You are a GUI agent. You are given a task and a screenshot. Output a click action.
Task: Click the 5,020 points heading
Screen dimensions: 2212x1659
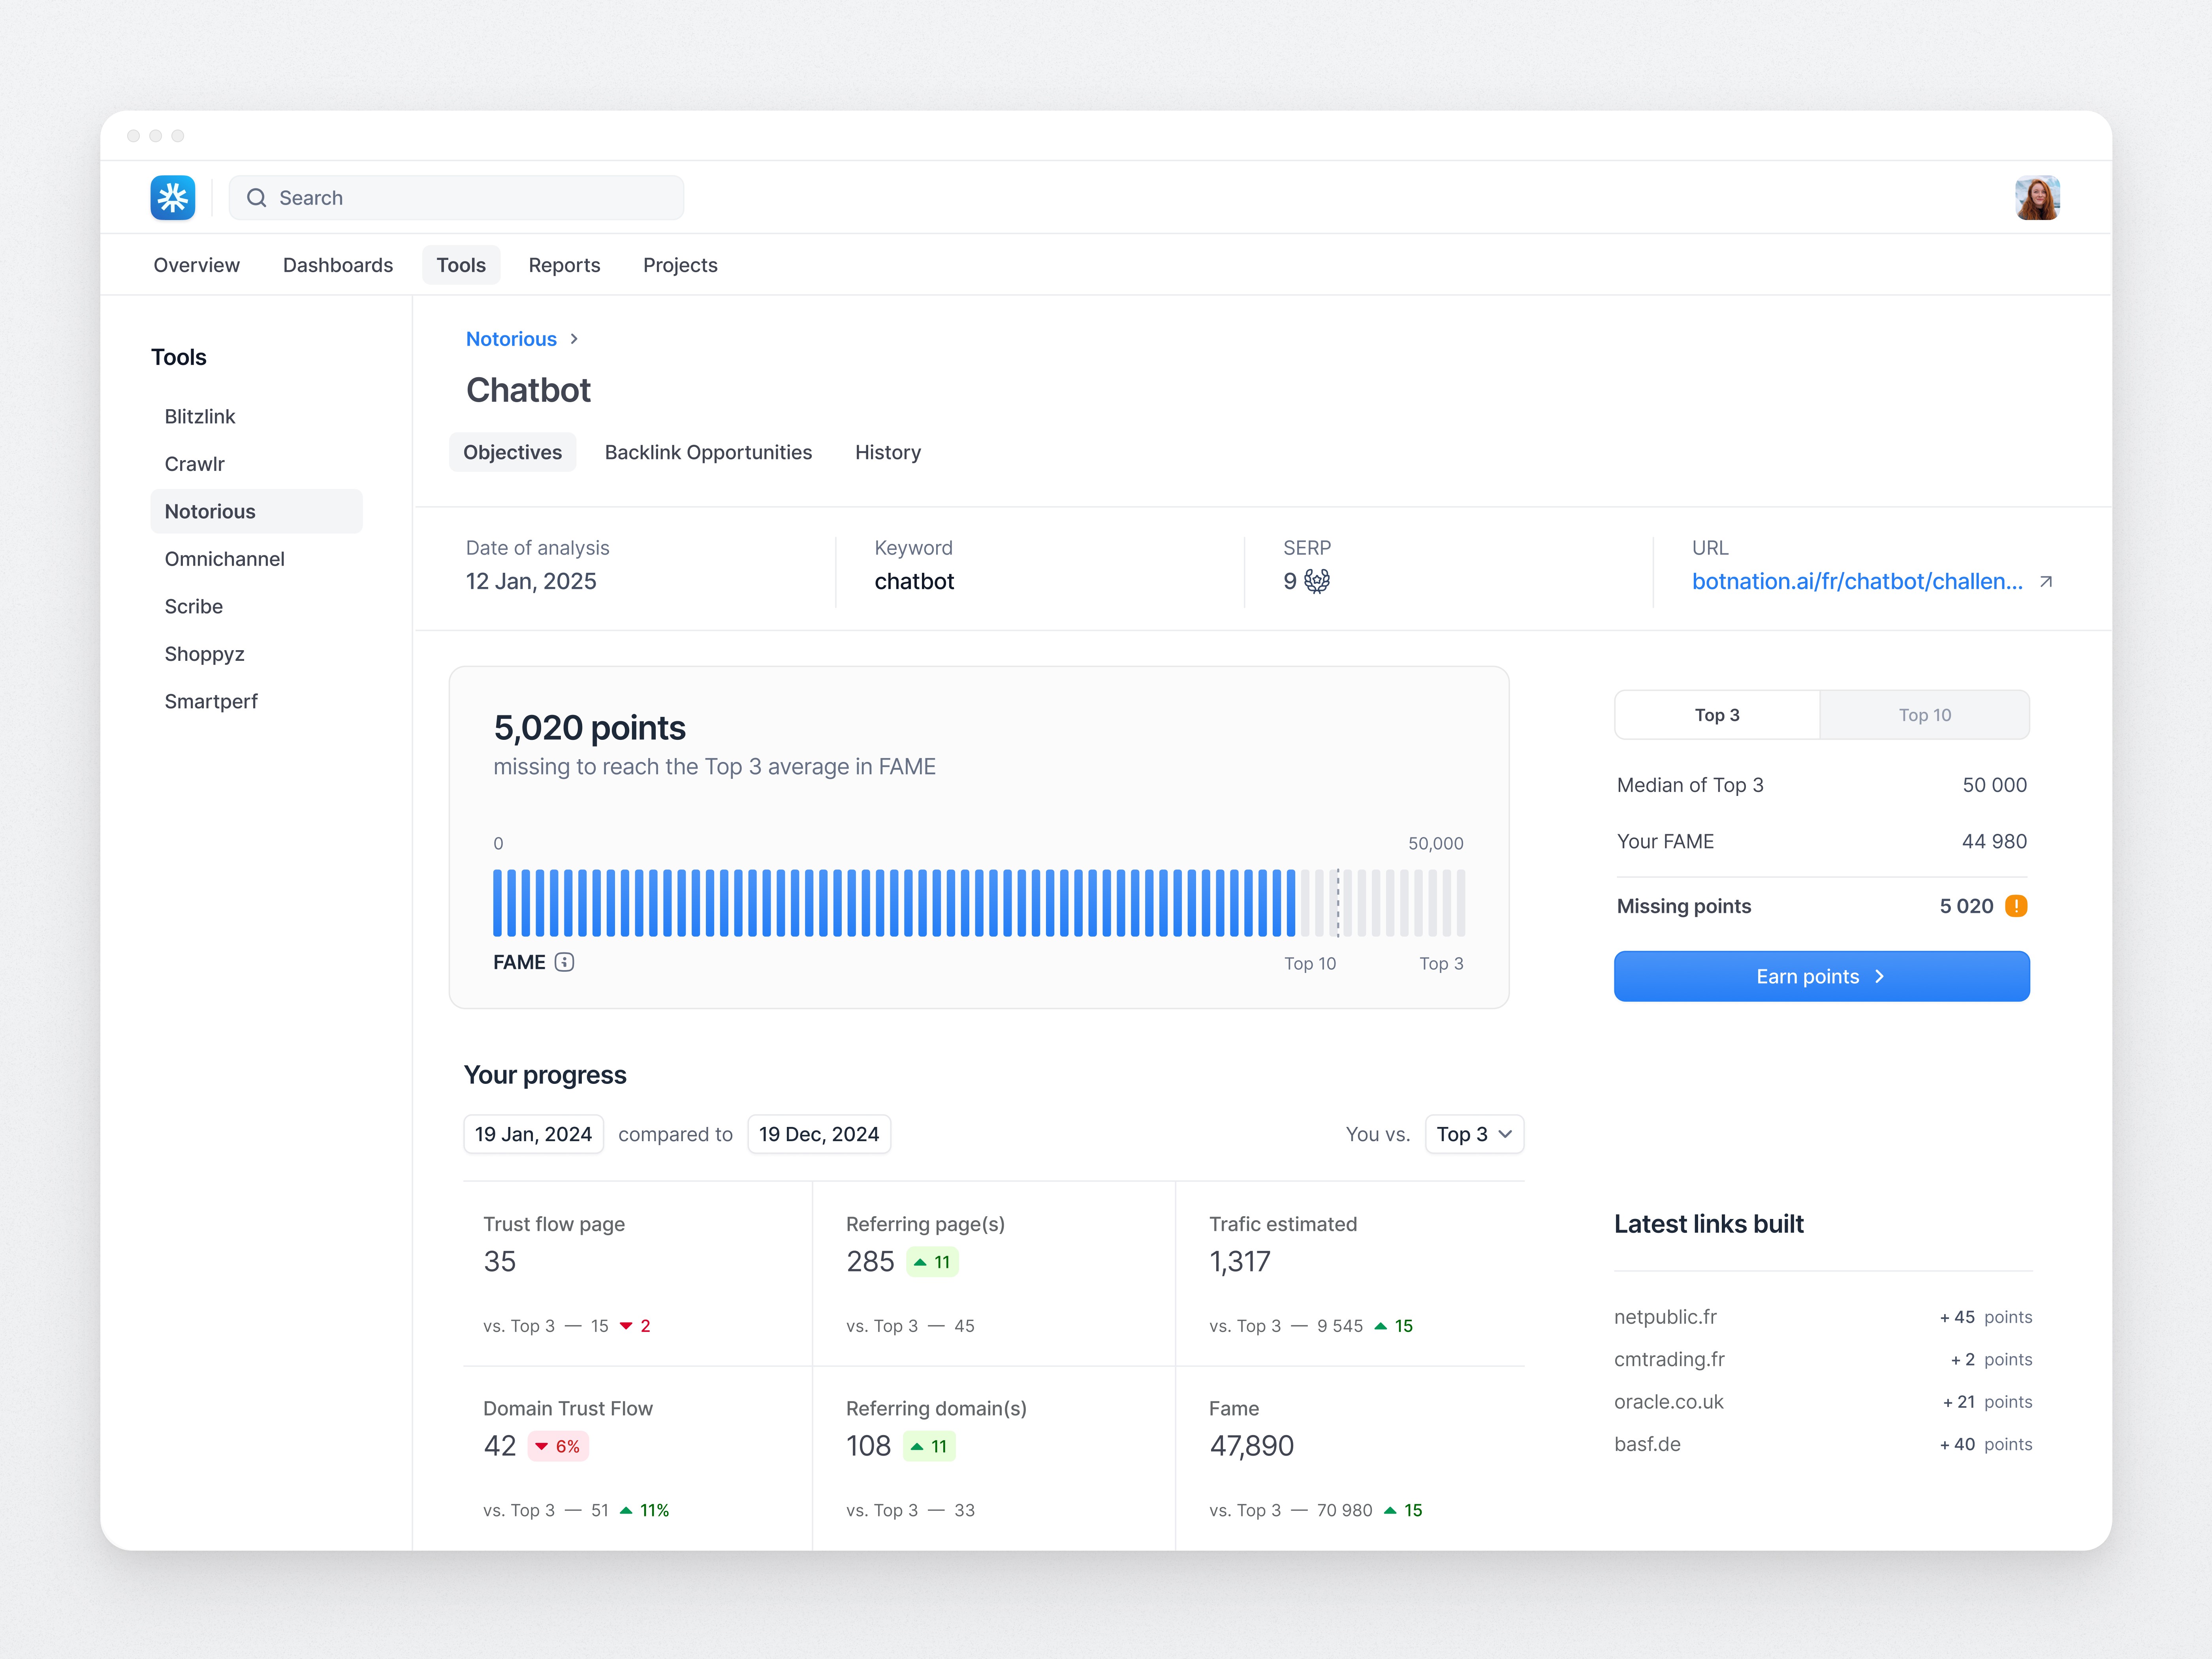[590, 728]
